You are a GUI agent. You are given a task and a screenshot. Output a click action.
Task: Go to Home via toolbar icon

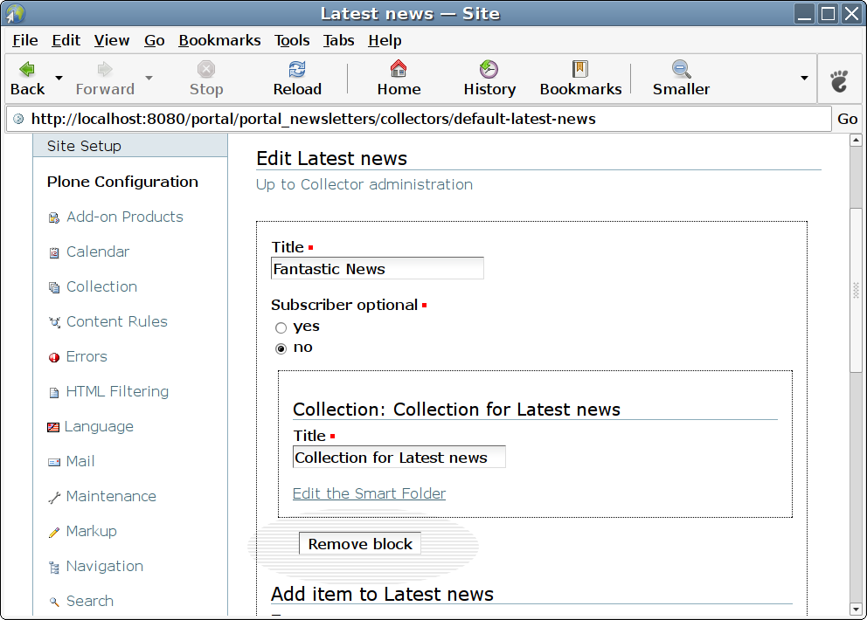point(399,70)
